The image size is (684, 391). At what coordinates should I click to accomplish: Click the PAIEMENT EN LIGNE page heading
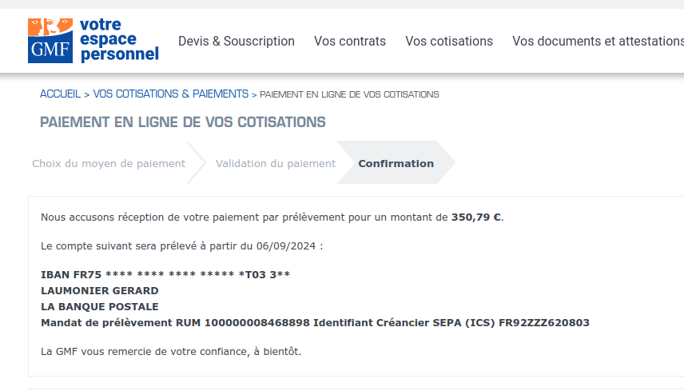pos(183,122)
